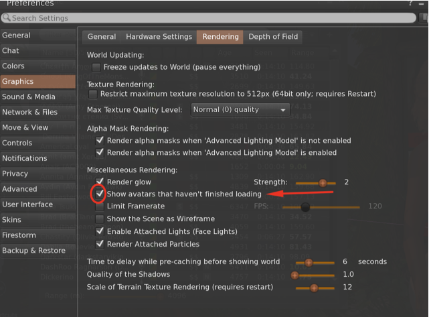Image resolution: width=429 pixels, height=317 pixels.
Task: Click the Alpha Mask Rendering section label
Action: pyautogui.click(x=128, y=129)
